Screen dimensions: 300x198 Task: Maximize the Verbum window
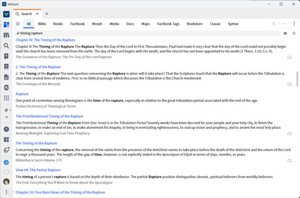[x=281, y=4]
